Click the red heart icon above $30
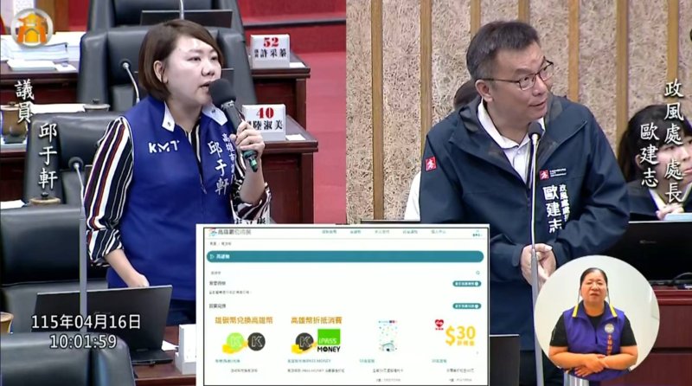The image size is (692, 386). click(439, 325)
